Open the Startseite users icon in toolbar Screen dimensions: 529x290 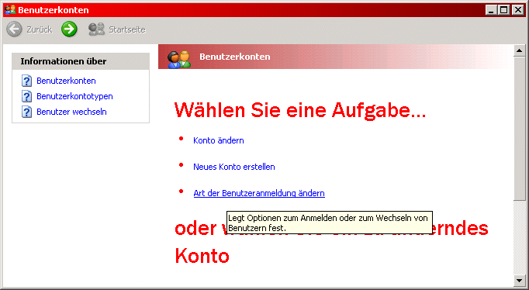click(96, 29)
